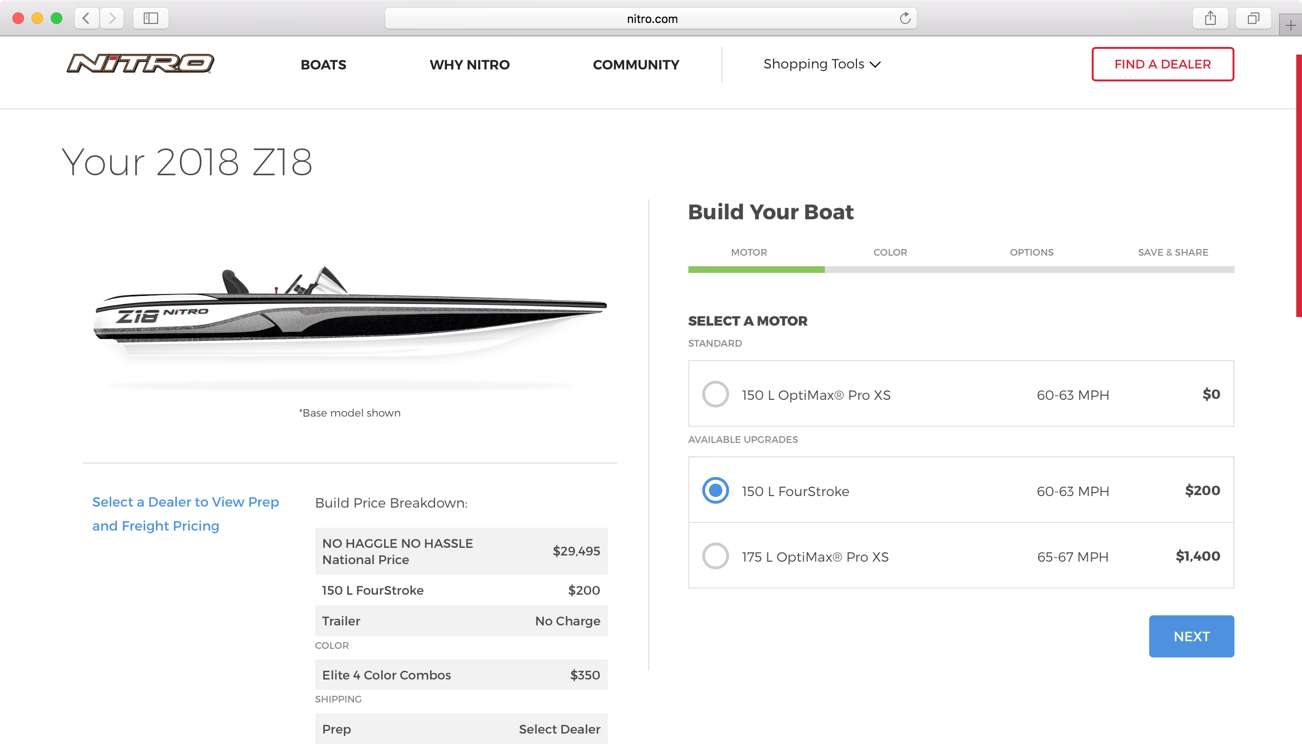Click the nitro.com address bar
This screenshot has height=747, width=1302.
coord(651,19)
